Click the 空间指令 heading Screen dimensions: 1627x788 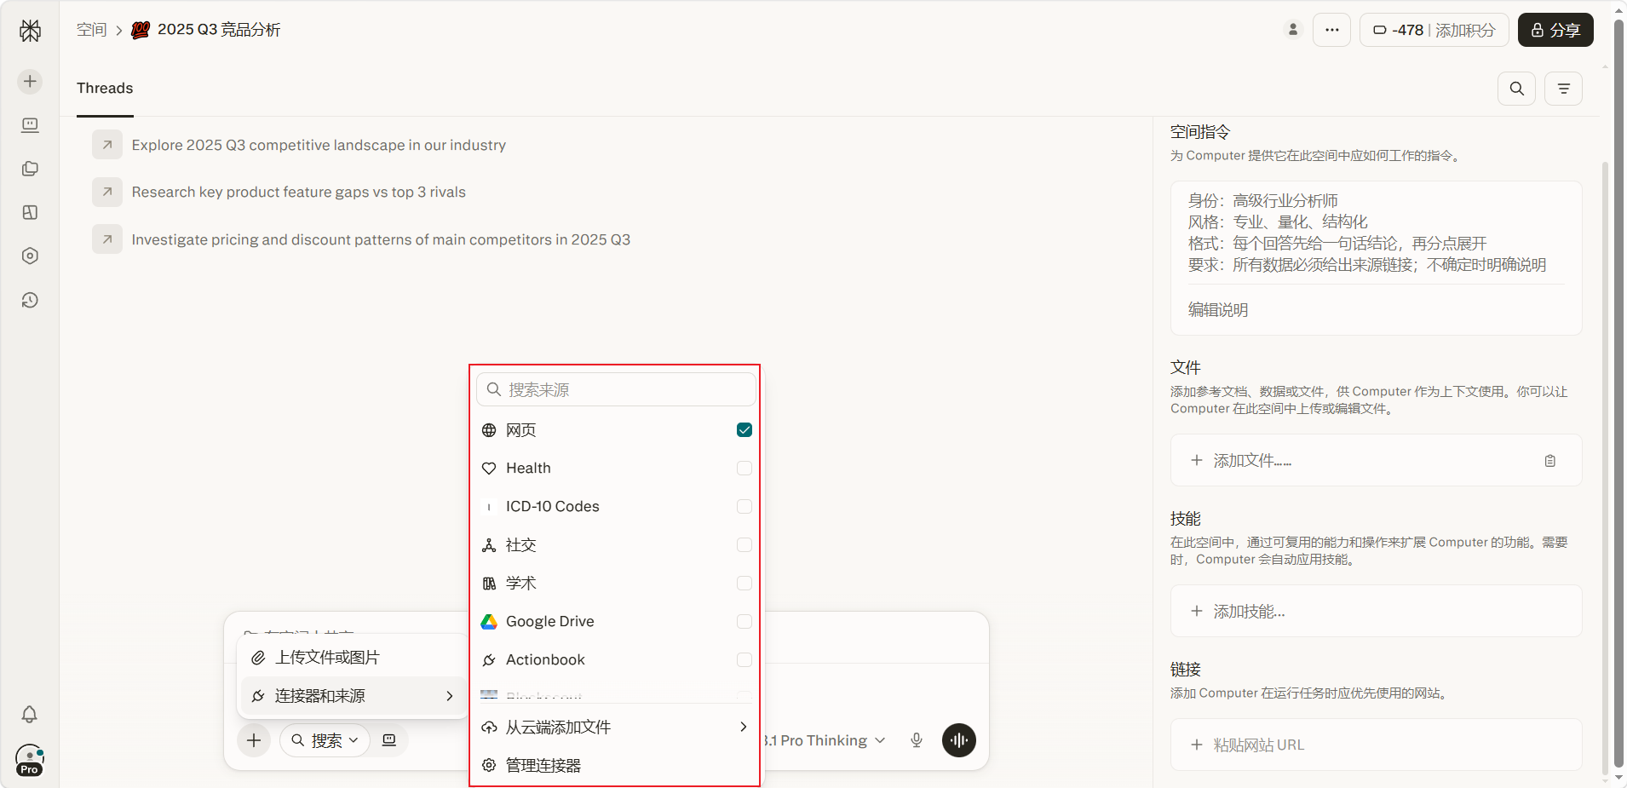(x=1200, y=132)
